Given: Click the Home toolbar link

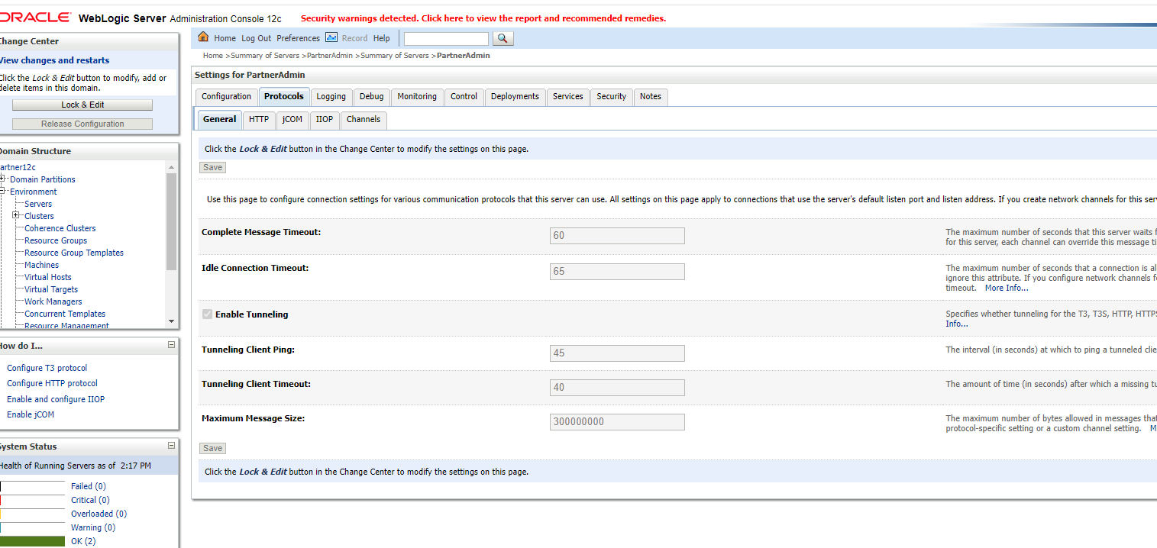Looking at the screenshot, I should [x=225, y=38].
